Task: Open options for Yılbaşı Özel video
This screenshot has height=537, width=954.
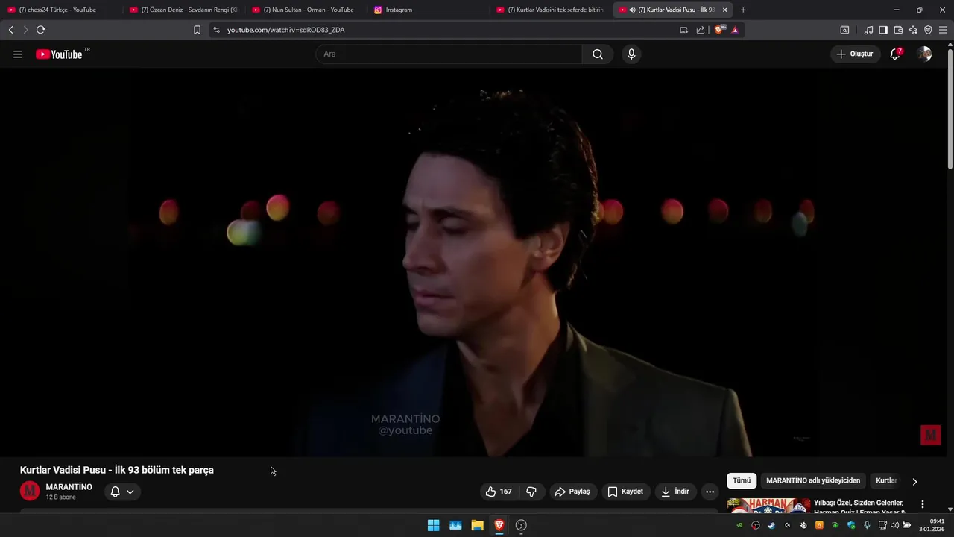Action: click(923, 504)
